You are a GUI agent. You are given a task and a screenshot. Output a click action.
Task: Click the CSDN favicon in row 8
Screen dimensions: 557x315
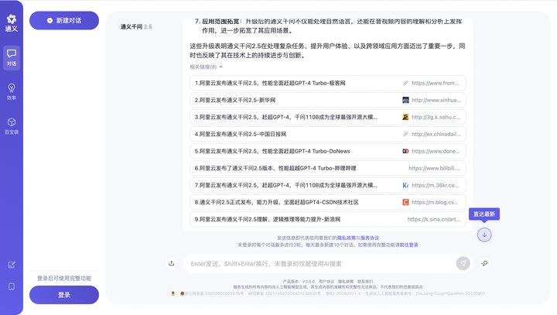(405, 202)
